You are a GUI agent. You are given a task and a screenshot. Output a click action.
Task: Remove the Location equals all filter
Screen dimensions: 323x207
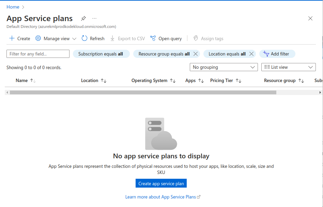coord(251,54)
